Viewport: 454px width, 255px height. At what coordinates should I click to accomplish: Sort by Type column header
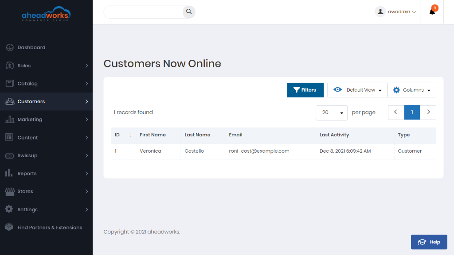415,135
